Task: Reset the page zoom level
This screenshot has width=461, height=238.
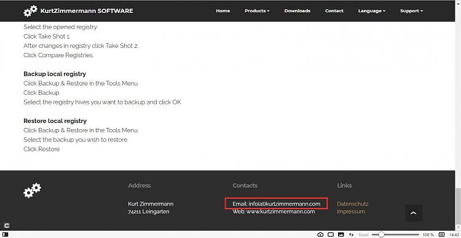Action: coord(363,235)
